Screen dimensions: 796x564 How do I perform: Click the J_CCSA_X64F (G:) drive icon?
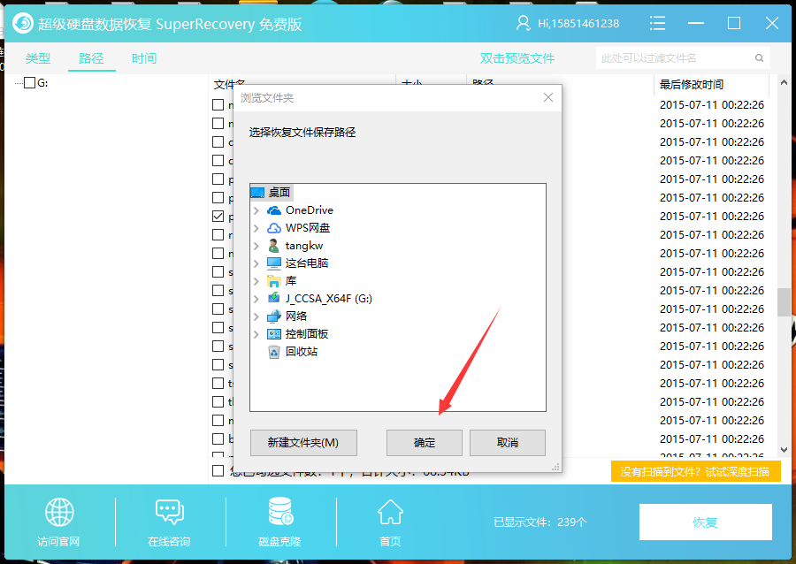(274, 298)
